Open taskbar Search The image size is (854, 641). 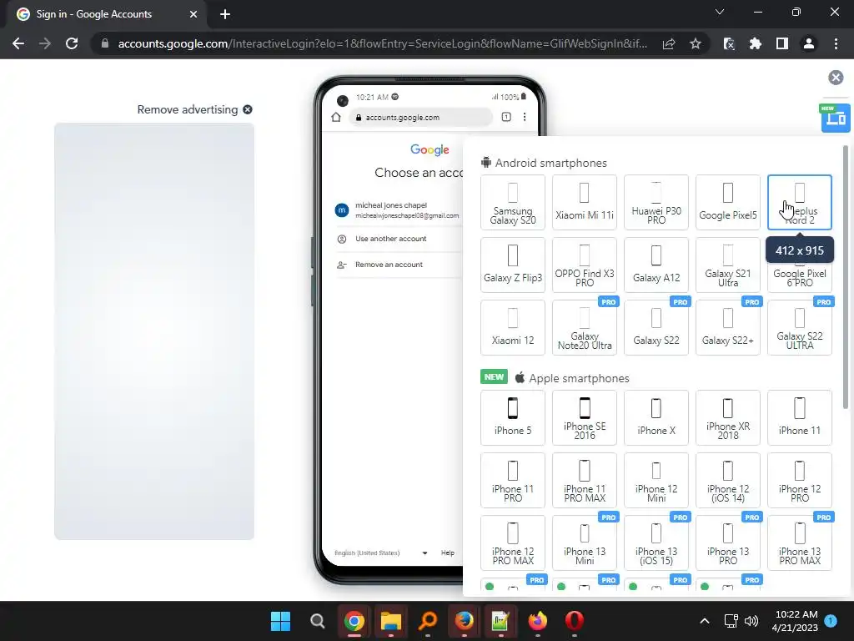[x=317, y=621]
